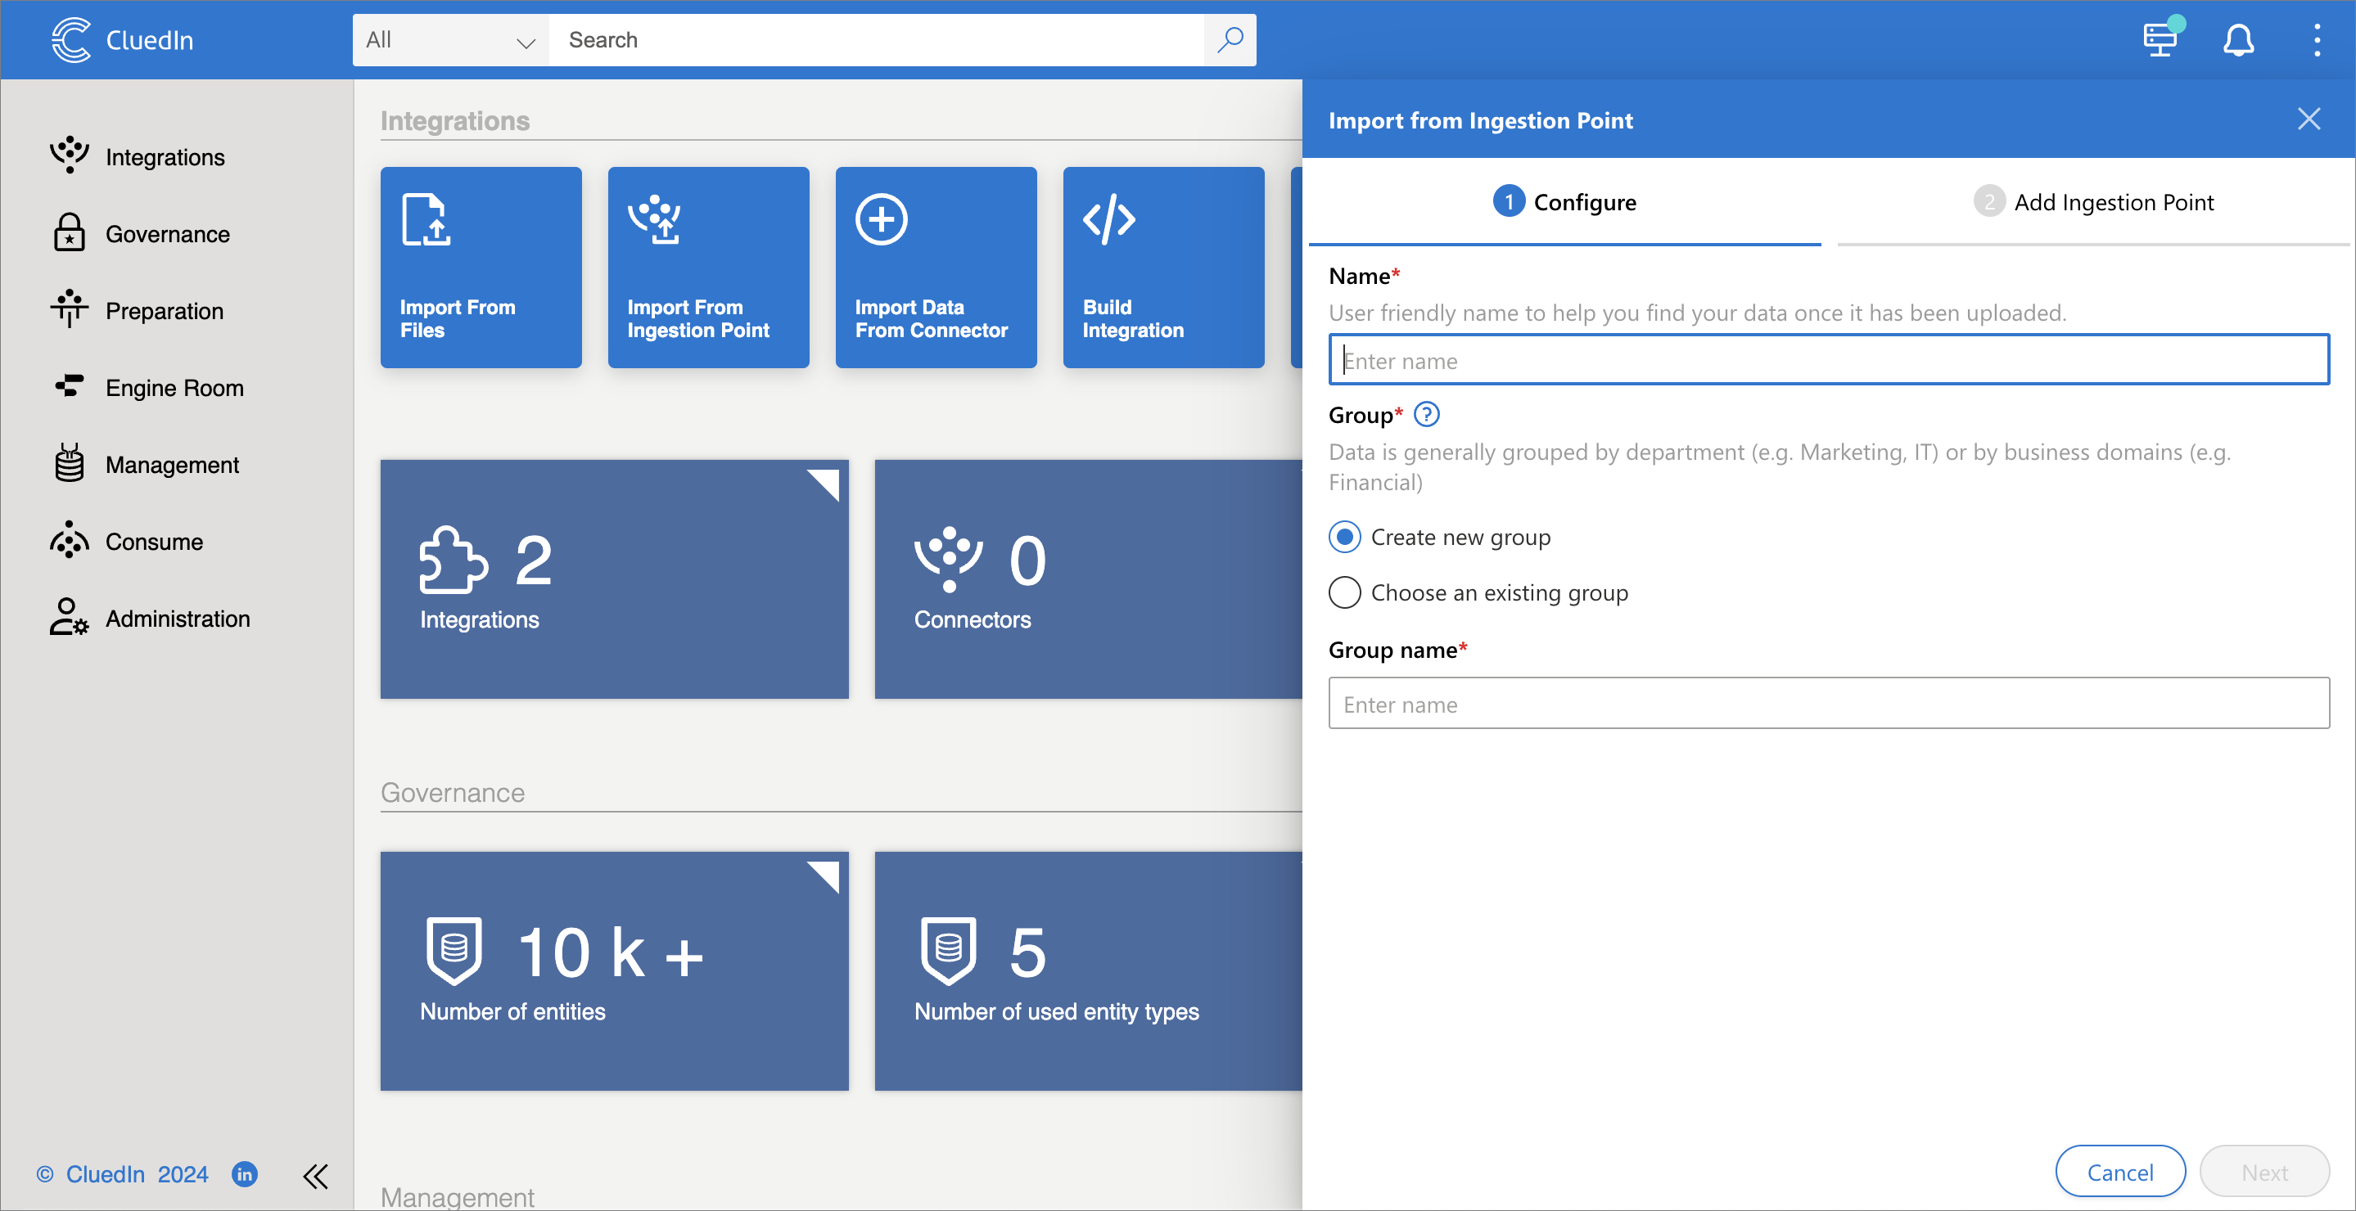Focus the Group name input field
Image resolution: width=2356 pixels, height=1211 pixels.
tap(1827, 704)
